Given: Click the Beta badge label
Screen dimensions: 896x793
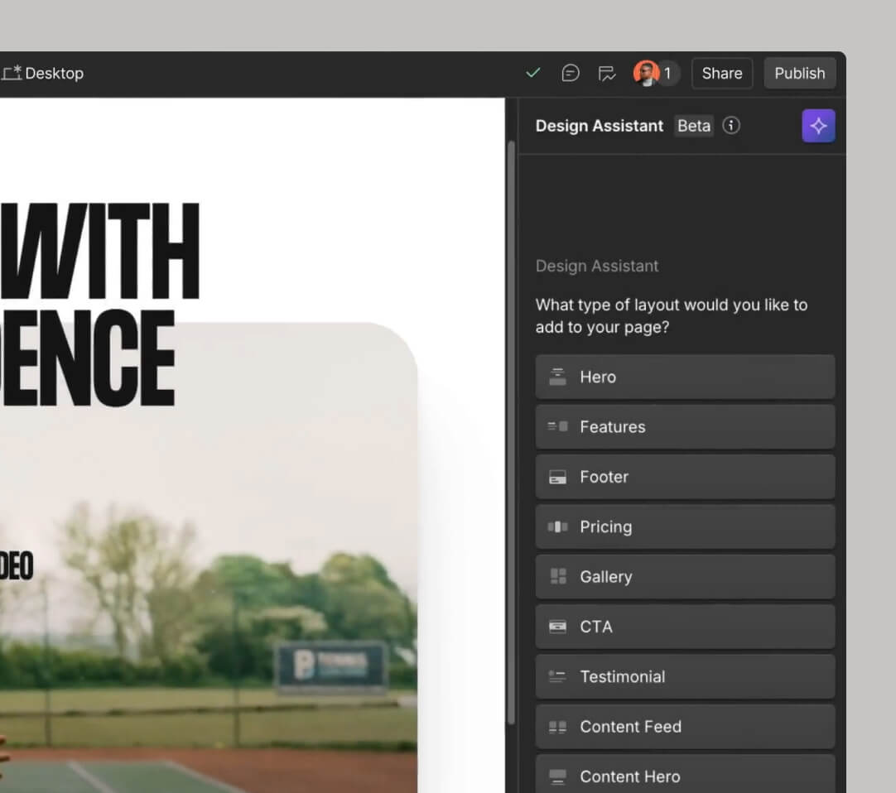Looking at the screenshot, I should coord(694,126).
